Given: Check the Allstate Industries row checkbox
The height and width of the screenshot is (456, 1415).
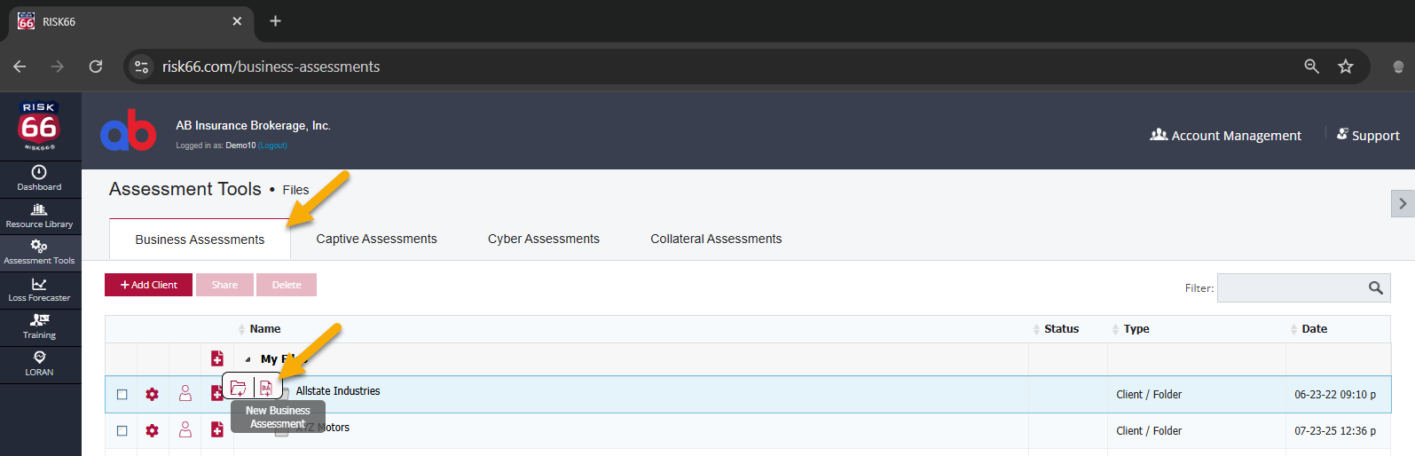Looking at the screenshot, I should click(x=122, y=395).
